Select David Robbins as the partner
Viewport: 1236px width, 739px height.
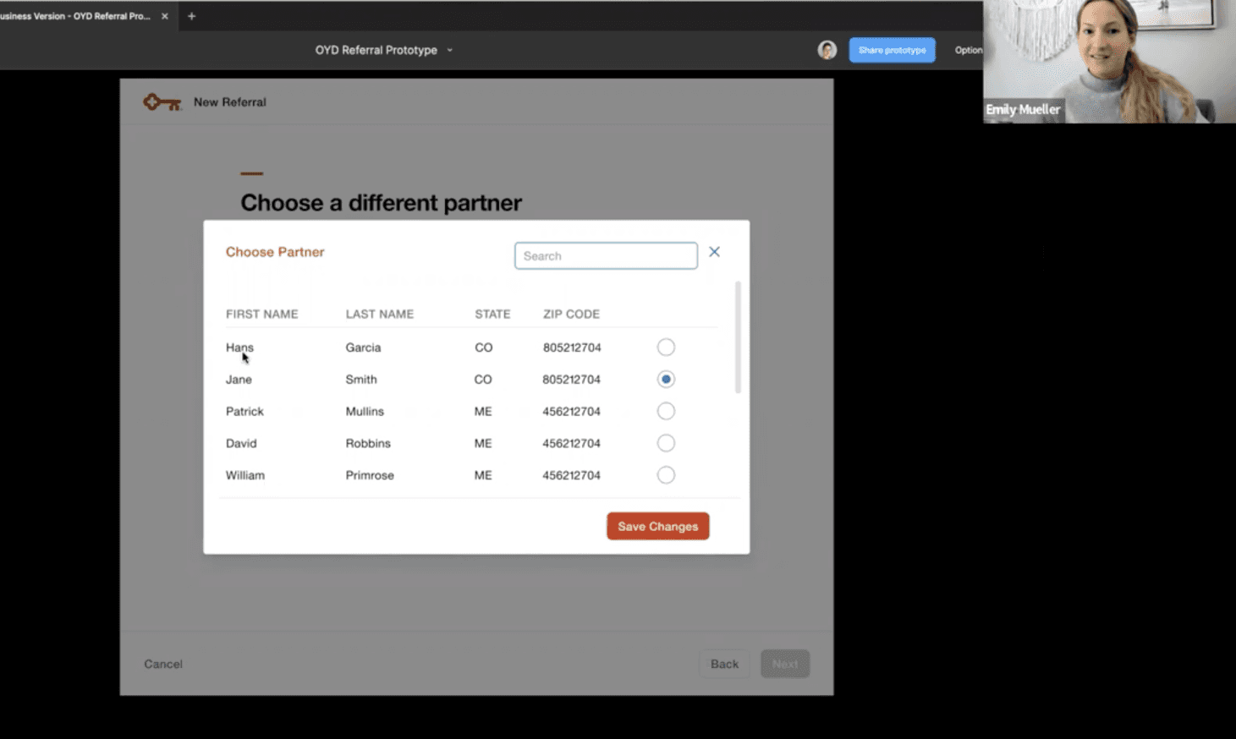tap(666, 442)
